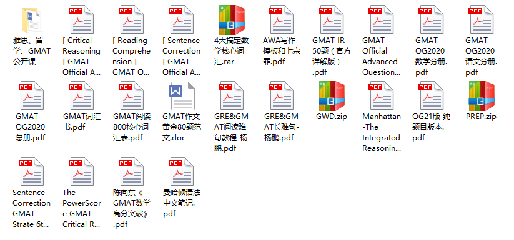Click the OG21版 纯题目版本.pdf file
514x240 pixels.
point(431,96)
